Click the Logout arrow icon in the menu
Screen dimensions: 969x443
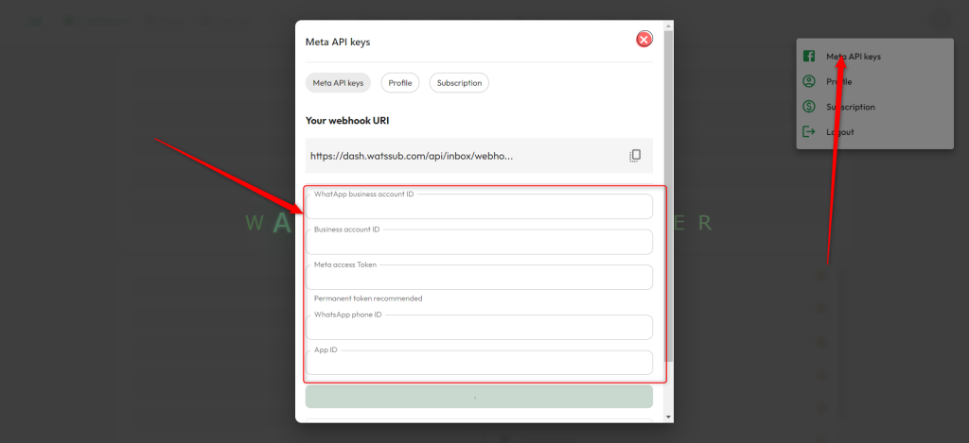(809, 132)
